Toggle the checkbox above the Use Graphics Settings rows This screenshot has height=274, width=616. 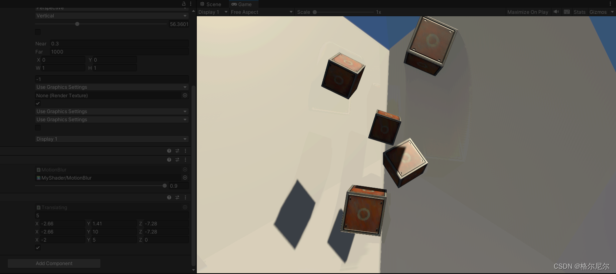[x=38, y=103]
